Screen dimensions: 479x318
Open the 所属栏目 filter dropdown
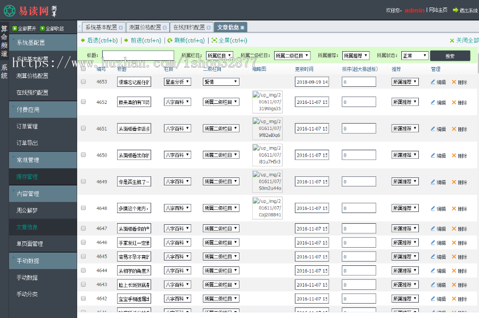coord(220,55)
